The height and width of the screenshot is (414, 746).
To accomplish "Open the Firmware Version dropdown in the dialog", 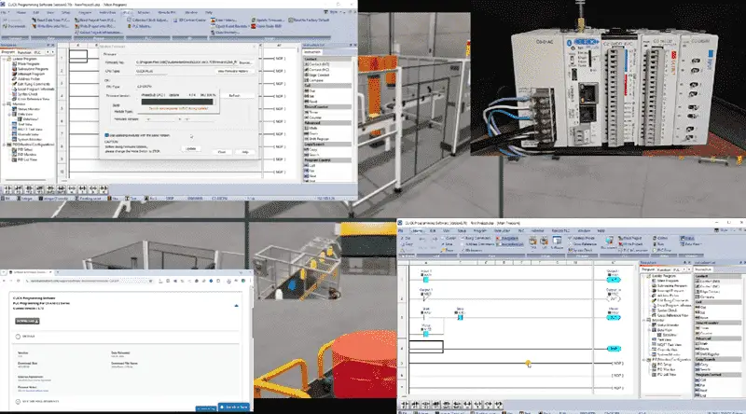I will pos(164,119).
